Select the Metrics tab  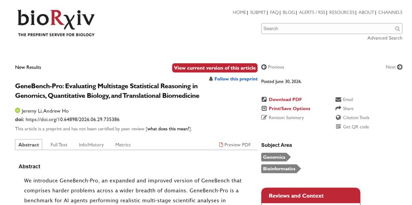123,145
